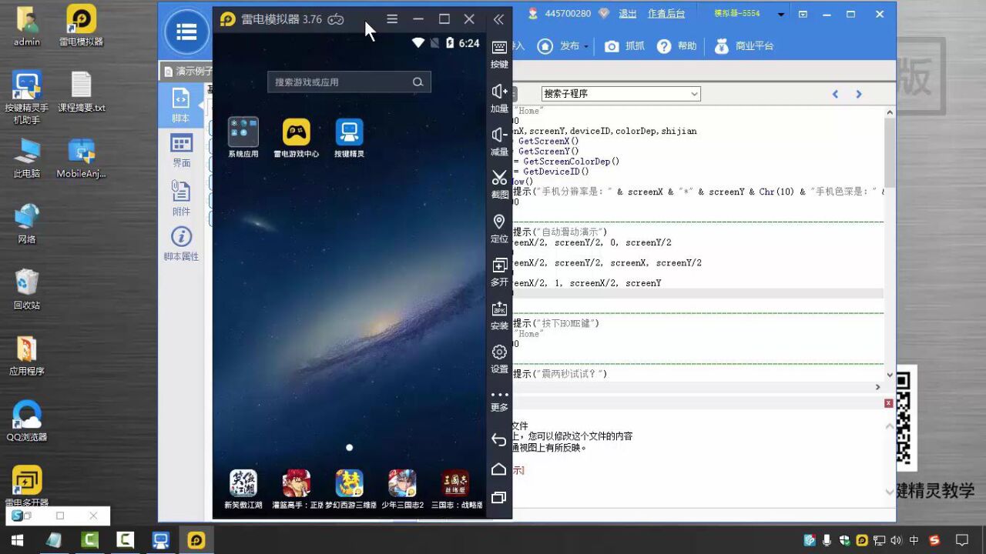Screen dimensions: 986x554
Task: Open 梦幻西游三维版 game from the dock
Action: coord(349,489)
